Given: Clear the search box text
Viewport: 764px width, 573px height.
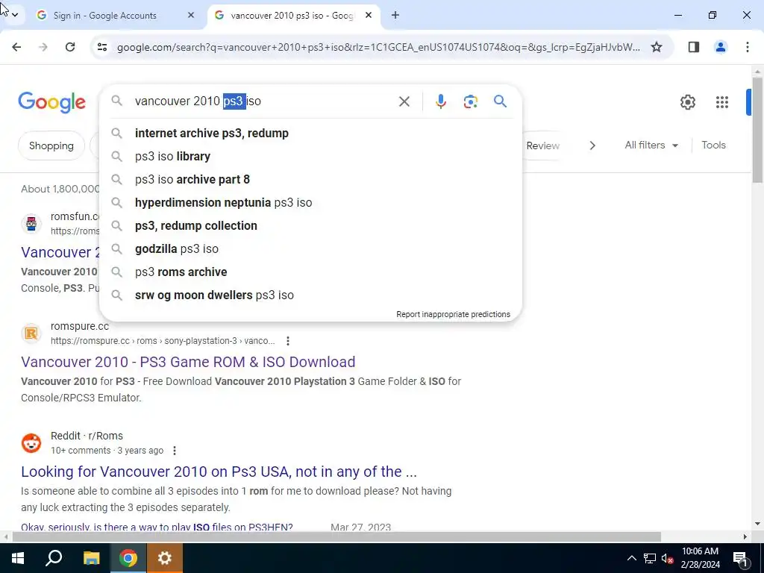Looking at the screenshot, I should [404, 101].
